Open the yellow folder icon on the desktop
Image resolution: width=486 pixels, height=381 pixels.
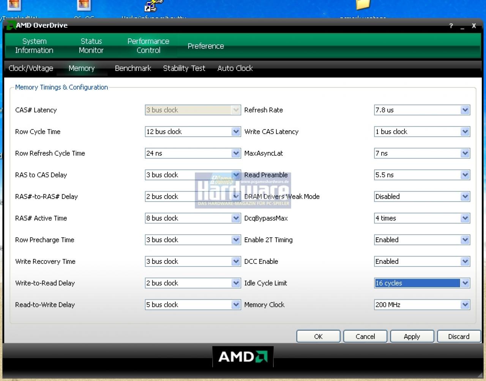pos(363,5)
